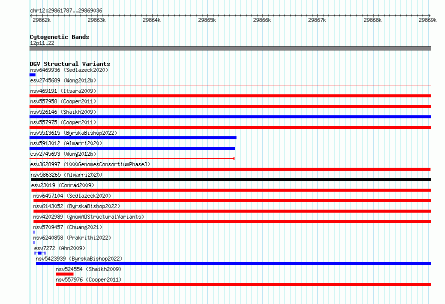The image size is (445, 304).
Task: Select the black bar of nsv5863265
Action: coord(231,180)
